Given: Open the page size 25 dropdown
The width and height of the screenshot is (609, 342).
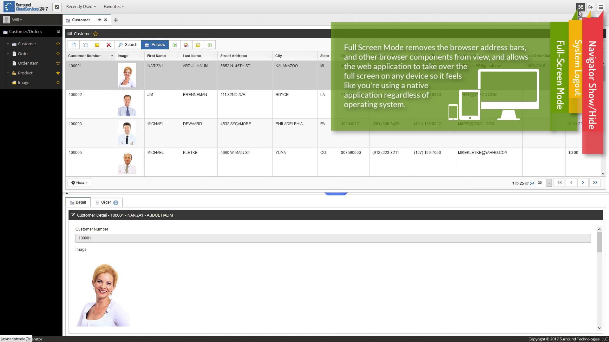Looking at the screenshot, I should pos(549,183).
